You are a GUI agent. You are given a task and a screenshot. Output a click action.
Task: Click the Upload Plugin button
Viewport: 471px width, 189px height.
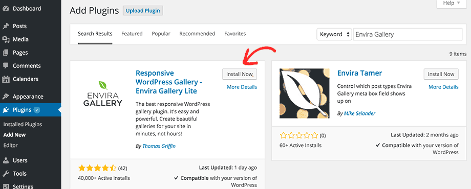click(143, 11)
